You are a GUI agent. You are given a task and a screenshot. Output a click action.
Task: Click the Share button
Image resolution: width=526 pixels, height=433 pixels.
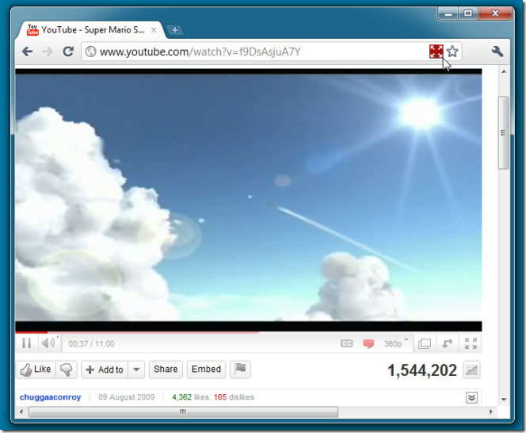(166, 370)
